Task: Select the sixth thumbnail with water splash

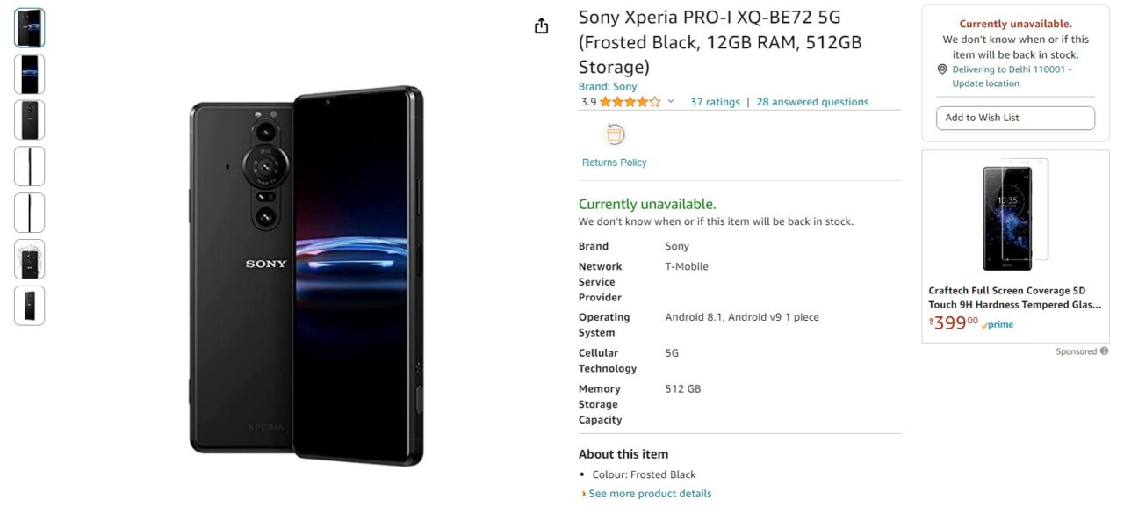Action: (x=29, y=259)
